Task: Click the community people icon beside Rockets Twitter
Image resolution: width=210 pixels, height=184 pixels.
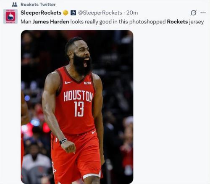Action: [15, 5]
